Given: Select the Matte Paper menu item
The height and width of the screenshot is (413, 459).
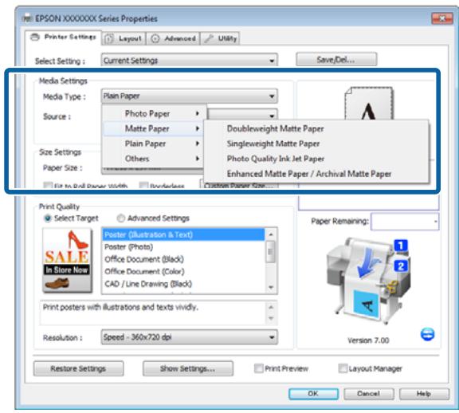Looking at the screenshot, I should click(154, 128).
